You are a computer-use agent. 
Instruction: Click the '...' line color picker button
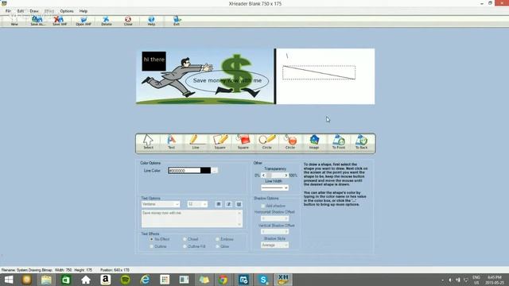pos(215,171)
